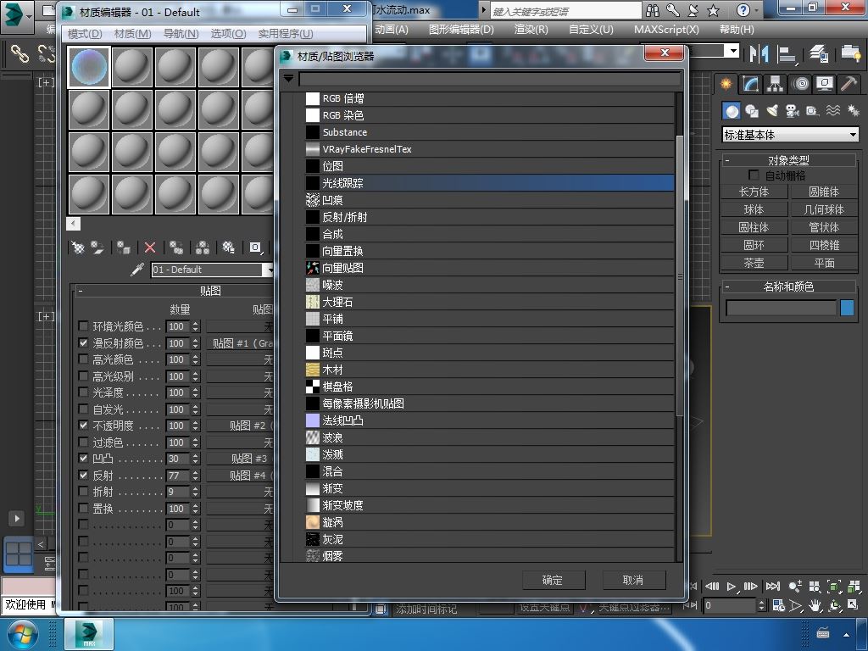Click the 茶壶 primitive button

tap(754, 263)
